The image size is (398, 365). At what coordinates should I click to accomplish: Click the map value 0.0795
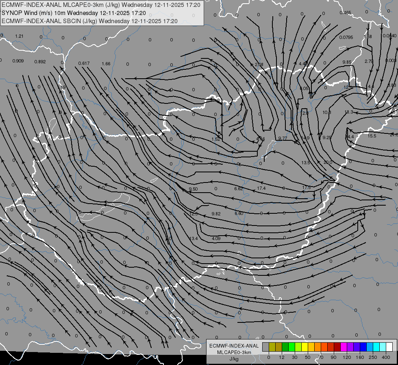346,37
